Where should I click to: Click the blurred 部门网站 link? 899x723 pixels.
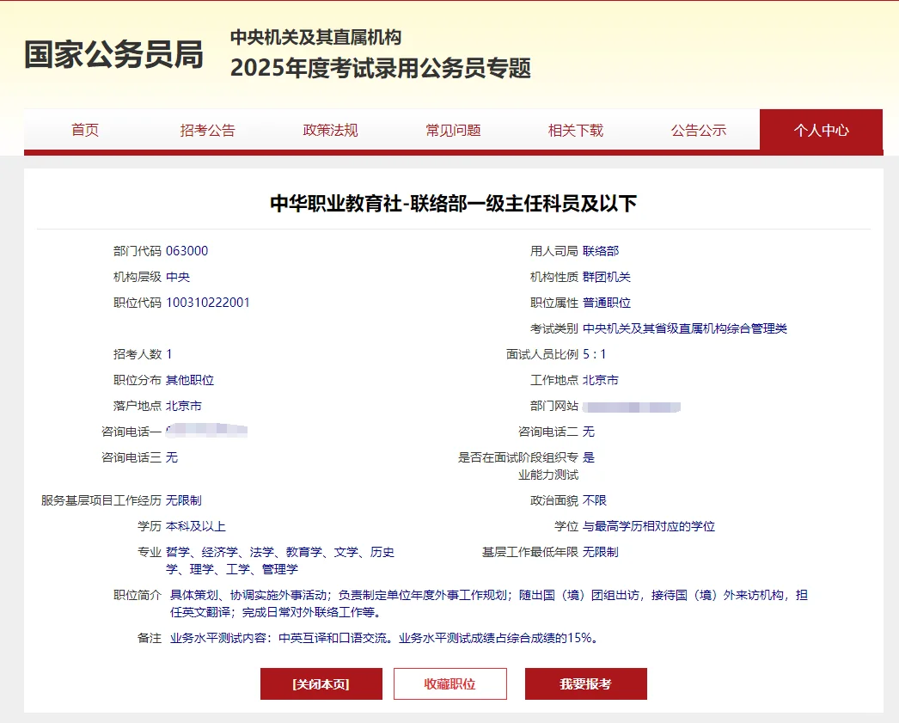click(x=631, y=407)
